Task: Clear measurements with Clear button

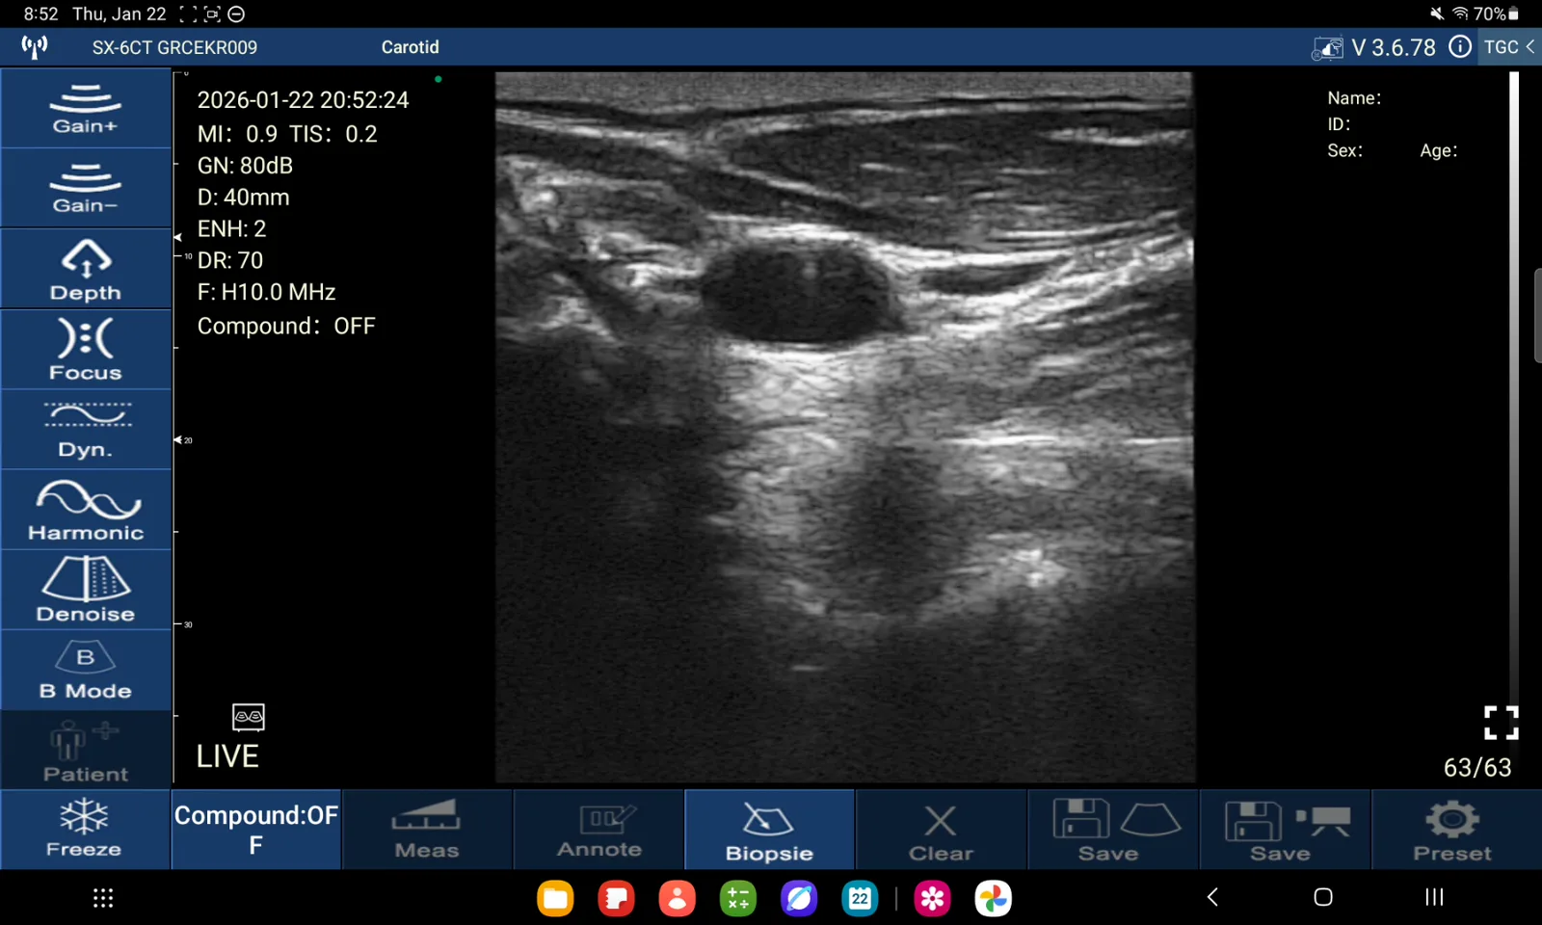Action: coord(941,830)
